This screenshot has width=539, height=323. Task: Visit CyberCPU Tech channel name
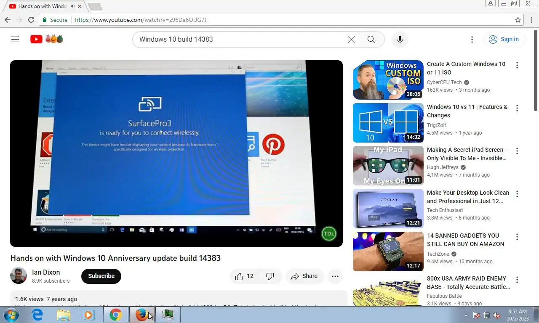pos(444,82)
